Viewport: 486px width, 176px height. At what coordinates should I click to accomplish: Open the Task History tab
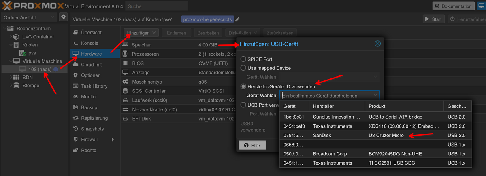pos(95,86)
